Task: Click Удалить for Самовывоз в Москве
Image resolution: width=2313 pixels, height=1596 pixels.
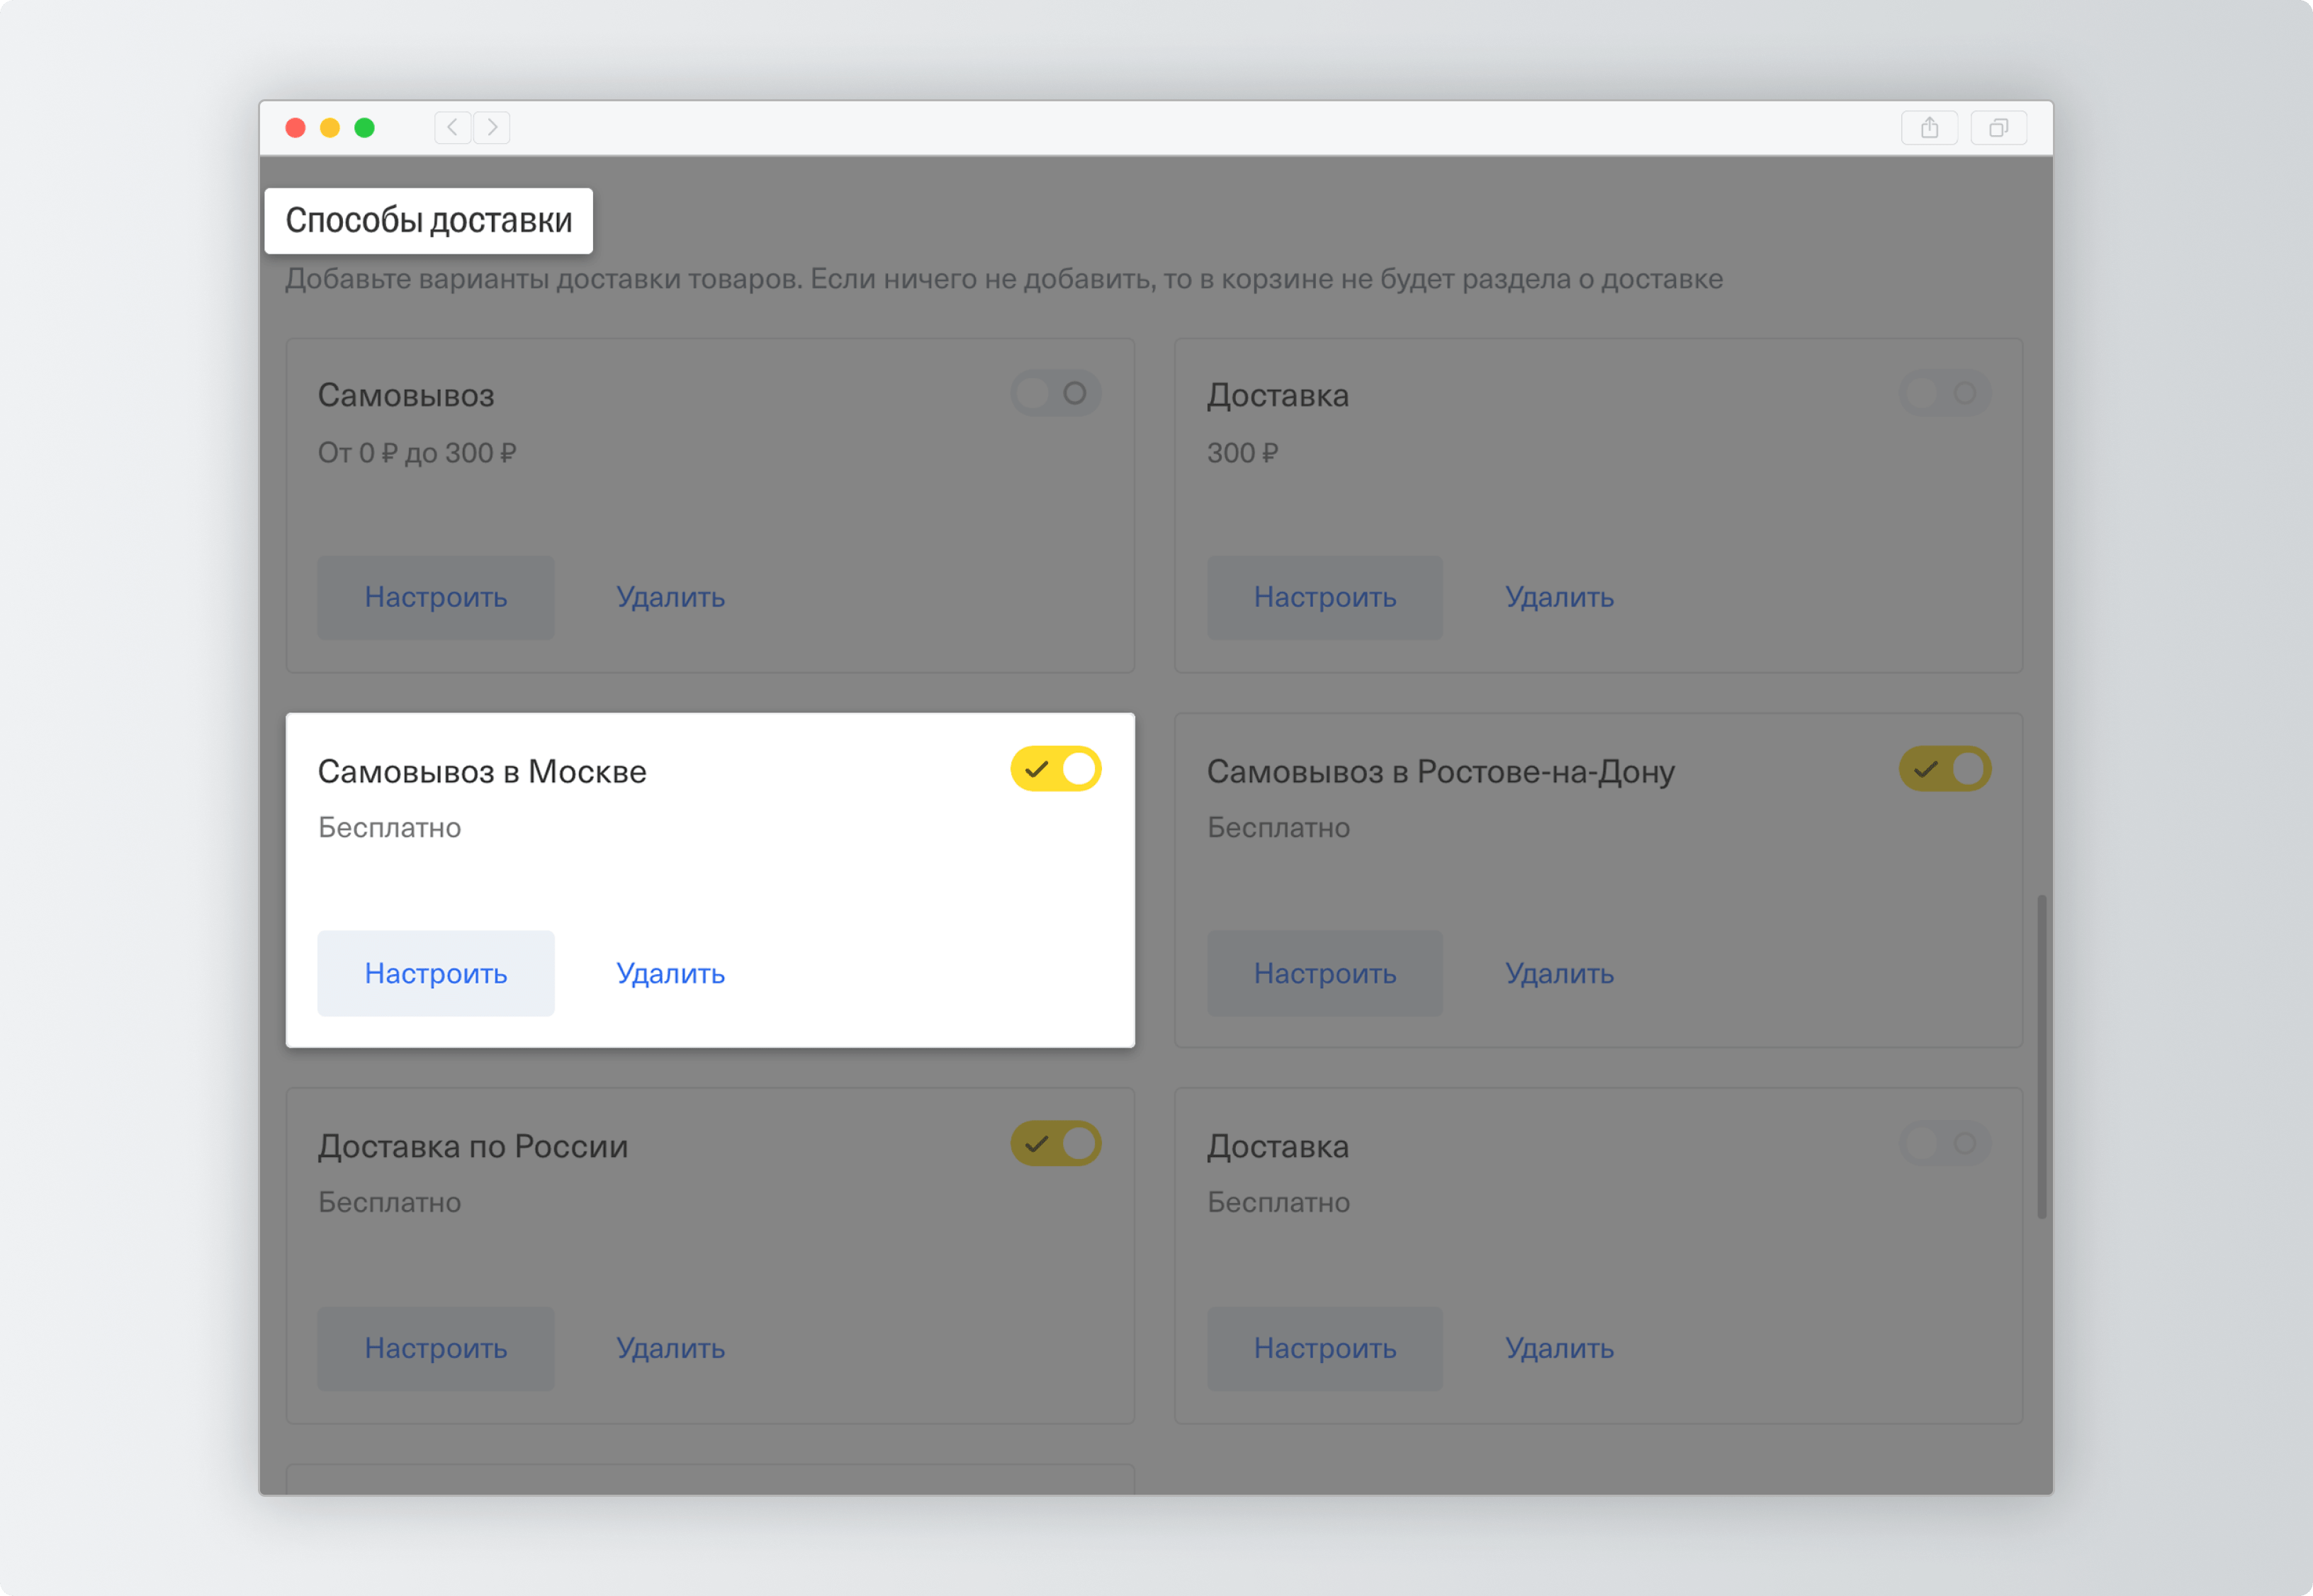Action: pyautogui.click(x=670, y=973)
